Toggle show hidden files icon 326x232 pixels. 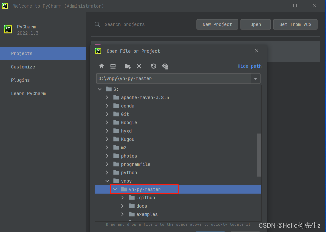pyautogui.click(x=165, y=66)
